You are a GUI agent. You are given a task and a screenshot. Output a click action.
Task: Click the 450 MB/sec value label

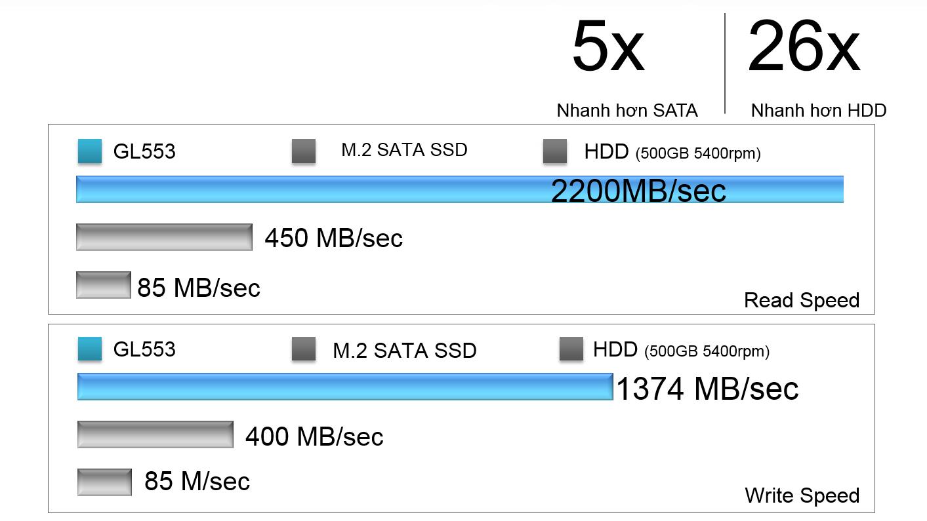pos(333,239)
